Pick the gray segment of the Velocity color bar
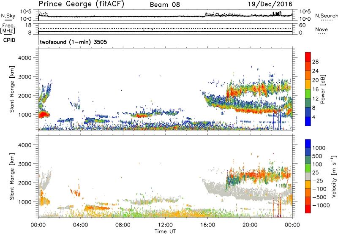Viewport: 338px width, 234px height. [x=308, y=176]
